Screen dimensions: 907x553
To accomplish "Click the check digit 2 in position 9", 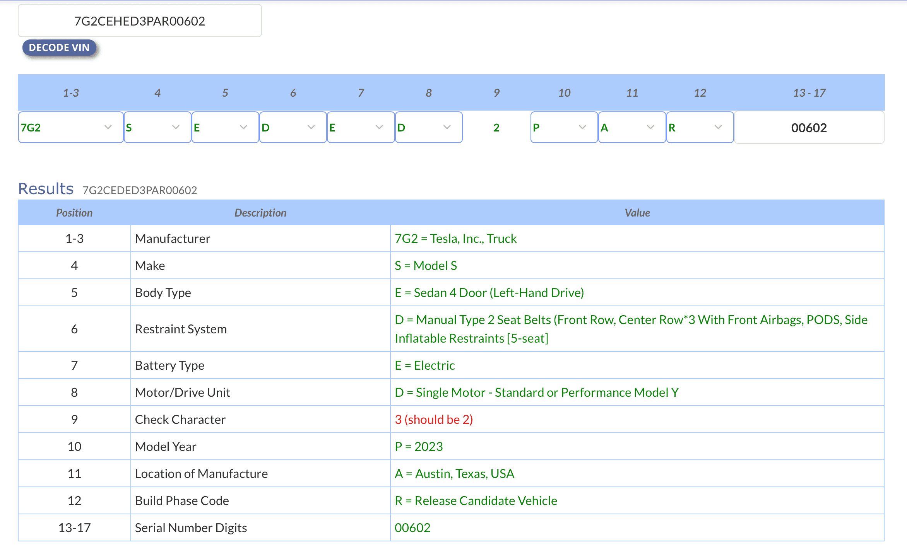I will [496, 128].
